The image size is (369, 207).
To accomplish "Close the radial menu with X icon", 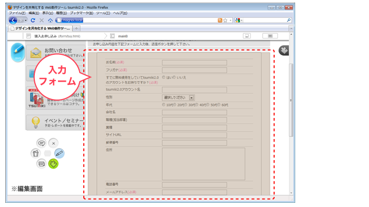I will tap(53, 143).
